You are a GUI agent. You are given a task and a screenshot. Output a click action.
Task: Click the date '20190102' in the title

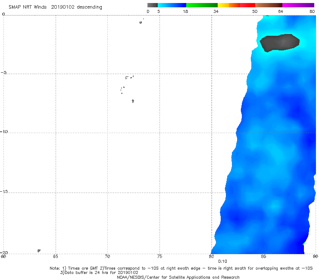click(x=63, y=7)
